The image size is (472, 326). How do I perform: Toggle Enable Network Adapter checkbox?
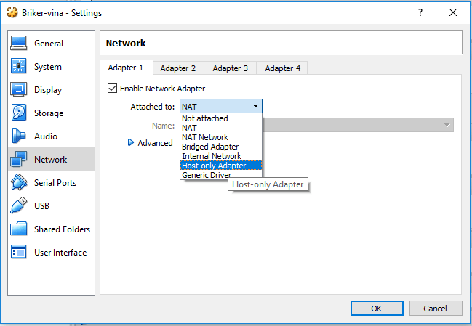pos(112,89)
